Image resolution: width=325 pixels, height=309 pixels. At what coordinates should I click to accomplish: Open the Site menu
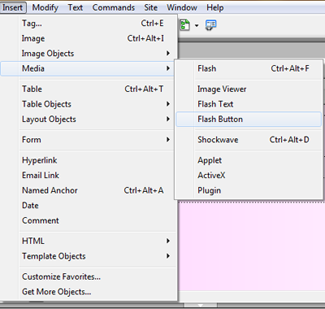pos(150,7)
